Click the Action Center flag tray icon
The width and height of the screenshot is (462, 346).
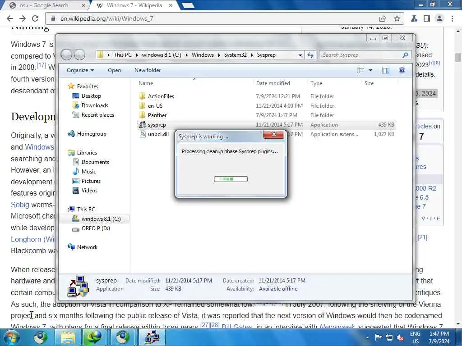(x=379, y=337)
